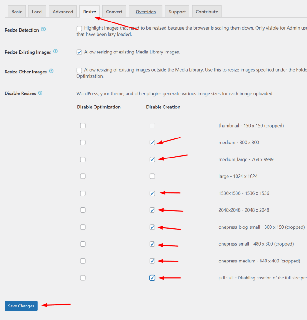This screenshot has width=307, height=320.
Task: Uncheck Disable Creation for medium 300 x 300
Action: [152, 142]
